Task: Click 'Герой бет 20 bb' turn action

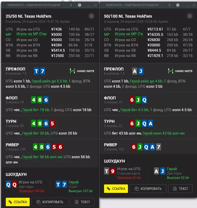Action: tap(36, 133)
